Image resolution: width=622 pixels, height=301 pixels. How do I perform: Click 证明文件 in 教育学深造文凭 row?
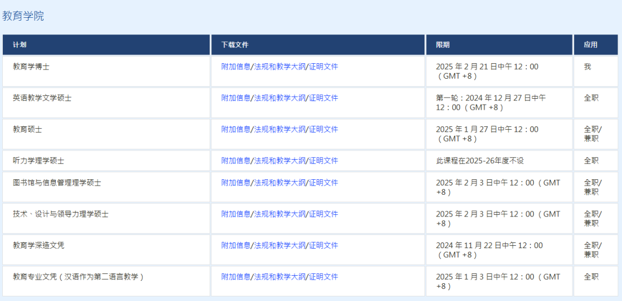(x=323, y=246)
